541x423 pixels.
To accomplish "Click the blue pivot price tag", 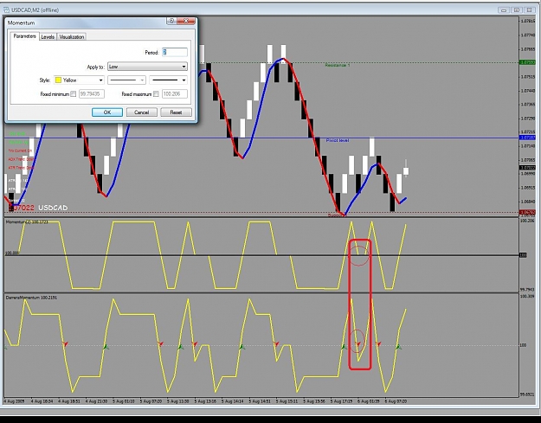I will coord(527,138).
